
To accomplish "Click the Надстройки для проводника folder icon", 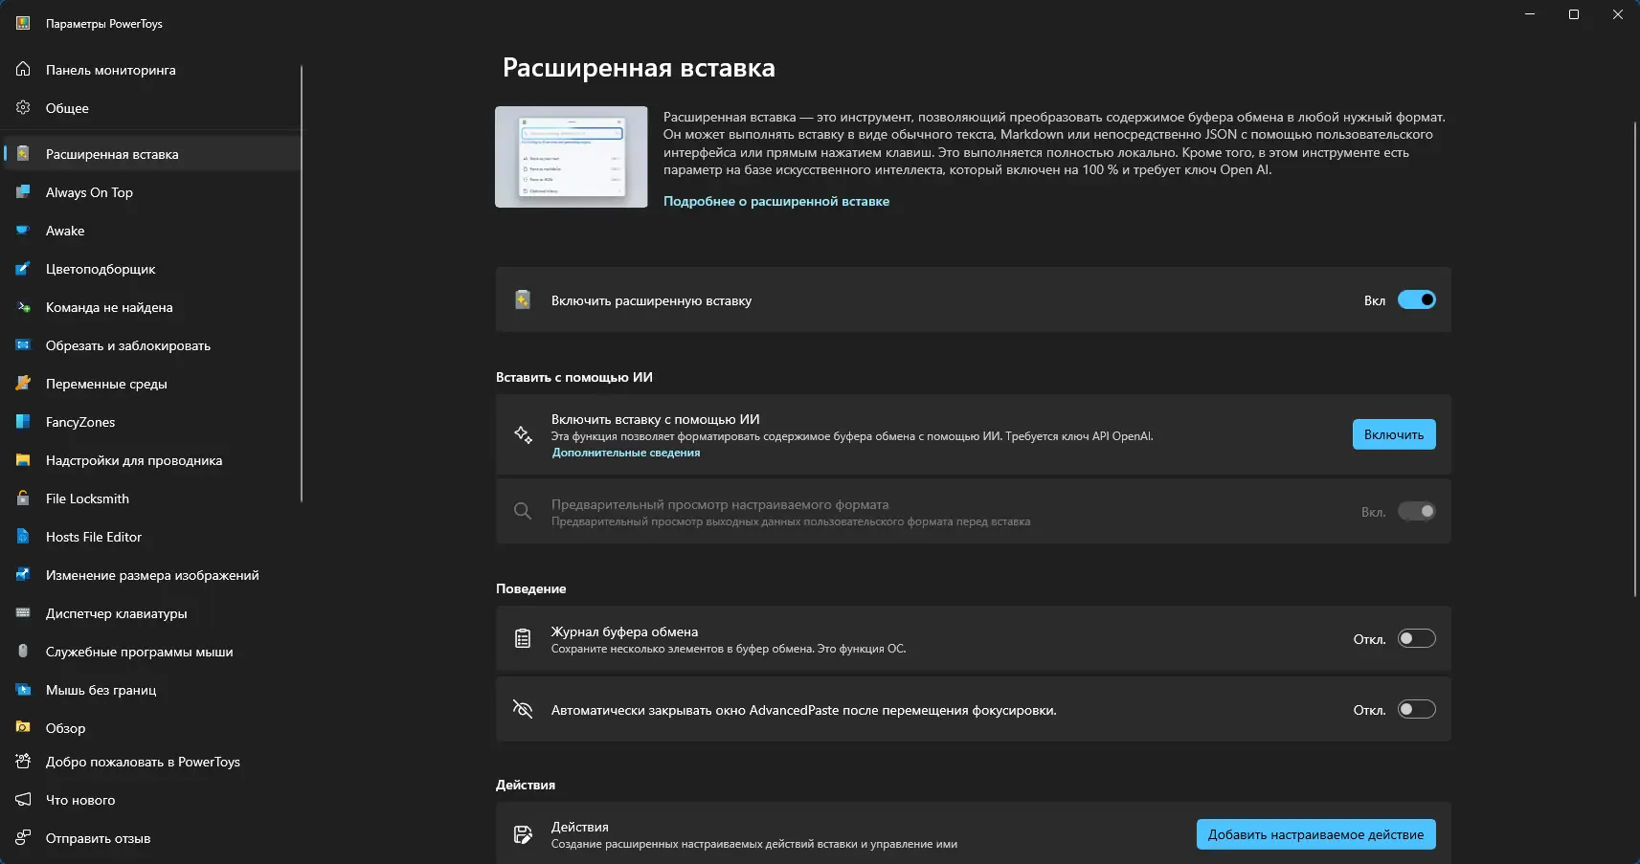I will [x=23, y=460].
